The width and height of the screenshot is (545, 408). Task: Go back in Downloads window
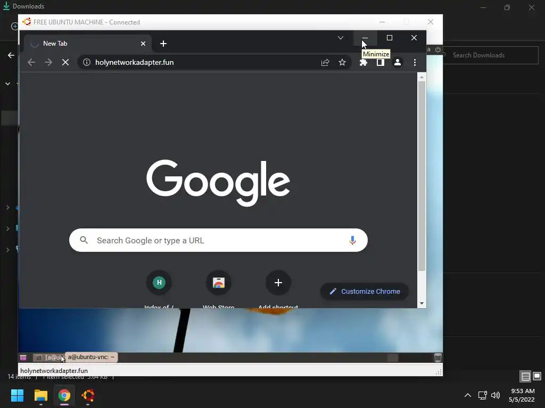pos(11,55)
